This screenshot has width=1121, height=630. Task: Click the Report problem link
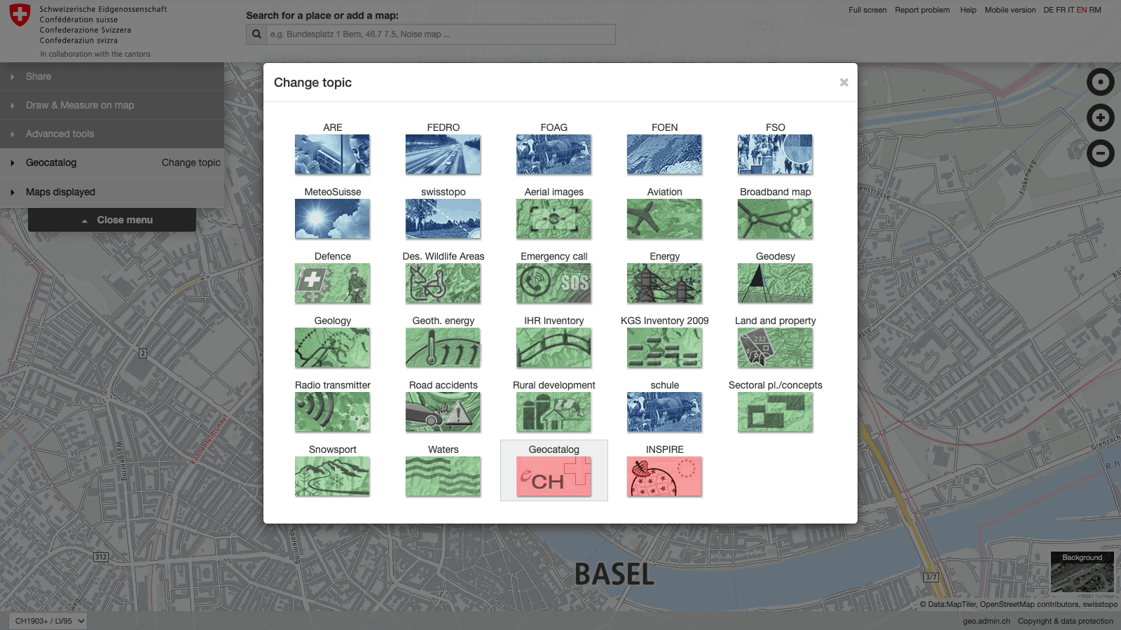[x=922, y=10]
